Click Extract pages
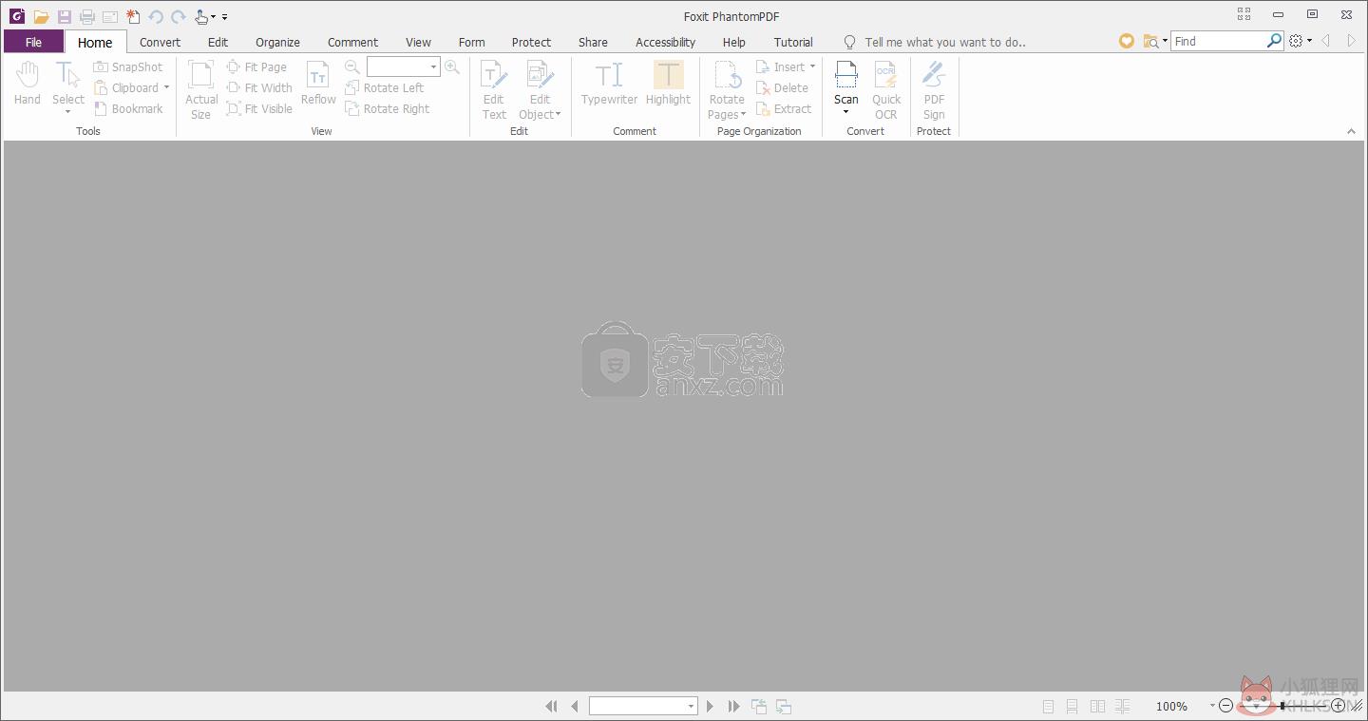Screen dimensions: 1368x721 coord(784,109)
